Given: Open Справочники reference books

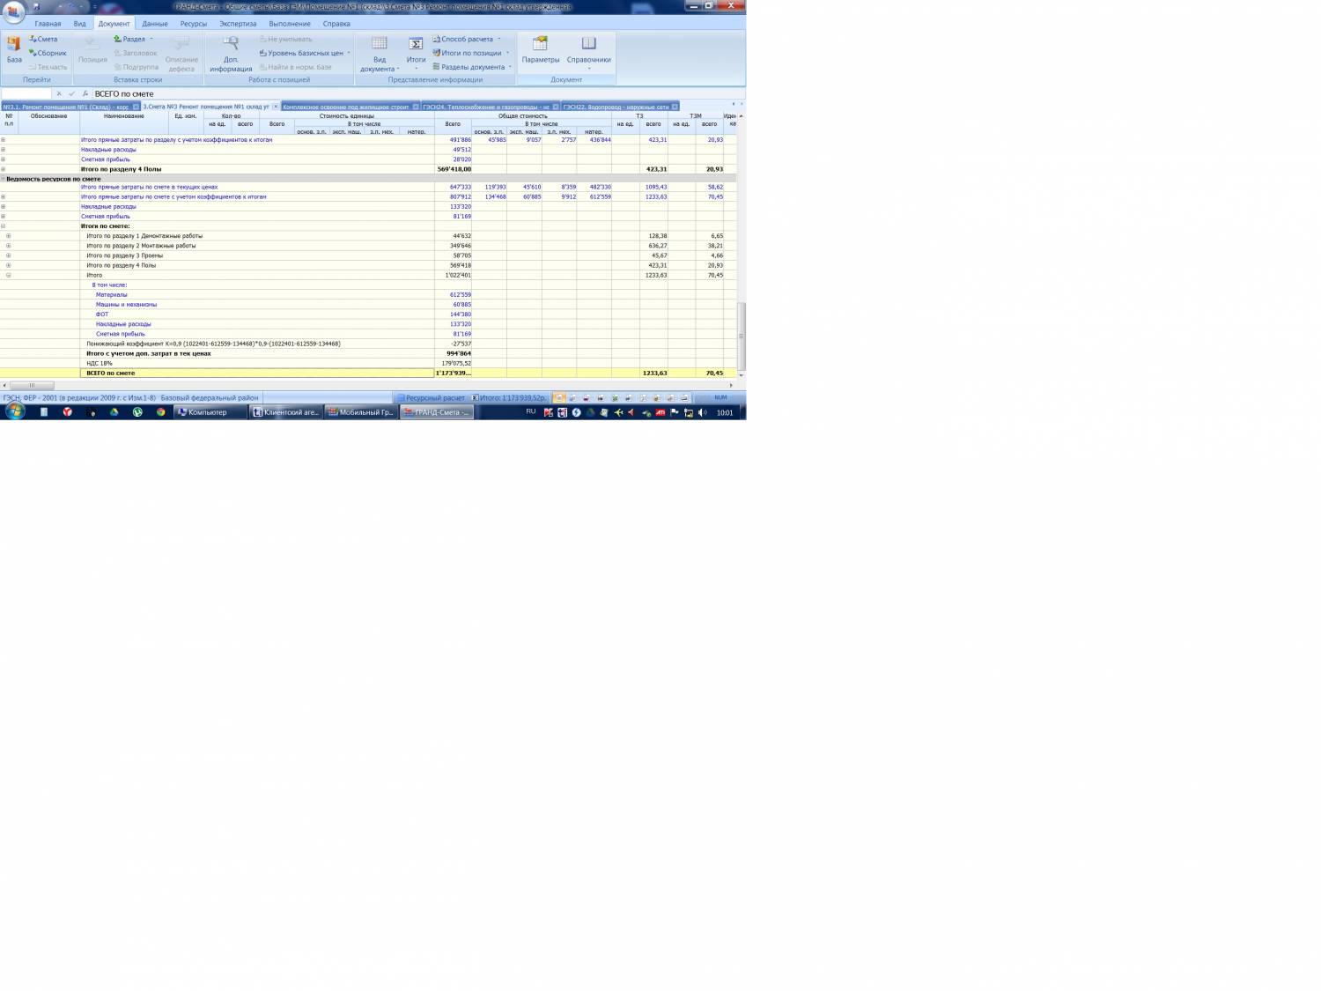Looking at the screenshot, I should point(588,53).
